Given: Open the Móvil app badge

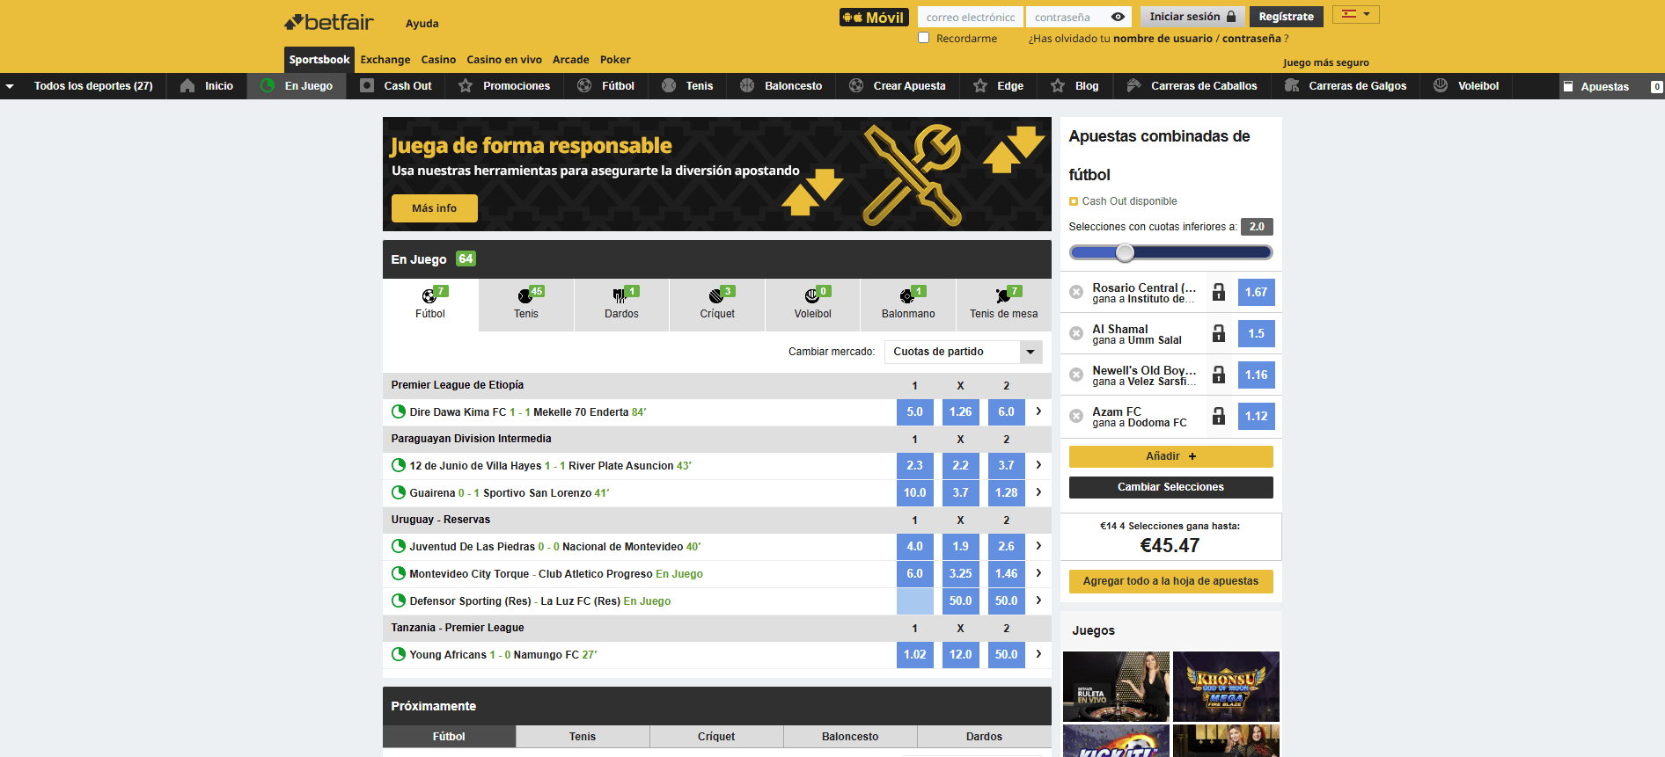Looking at the screenshot, I should click(x=874, y=17).
